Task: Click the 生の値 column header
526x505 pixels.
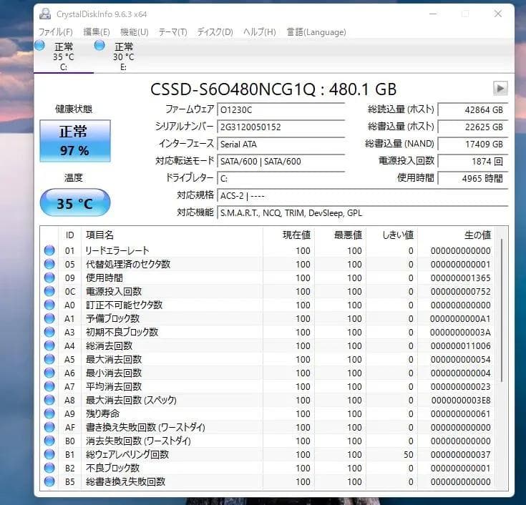Action: pyautogui.click(x=457, y=235)
